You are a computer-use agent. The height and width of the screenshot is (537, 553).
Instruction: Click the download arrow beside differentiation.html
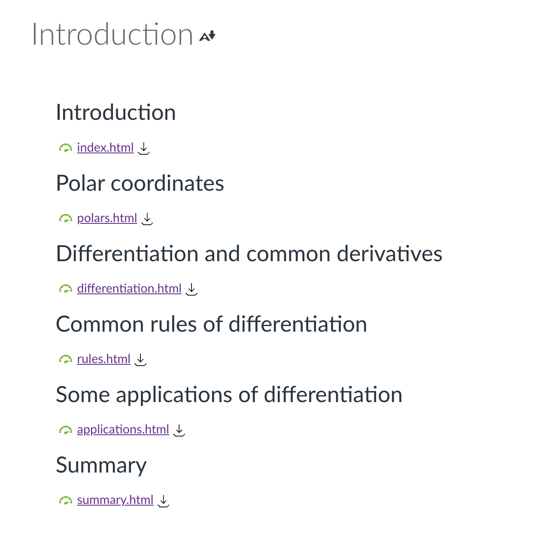click(191, 289)
